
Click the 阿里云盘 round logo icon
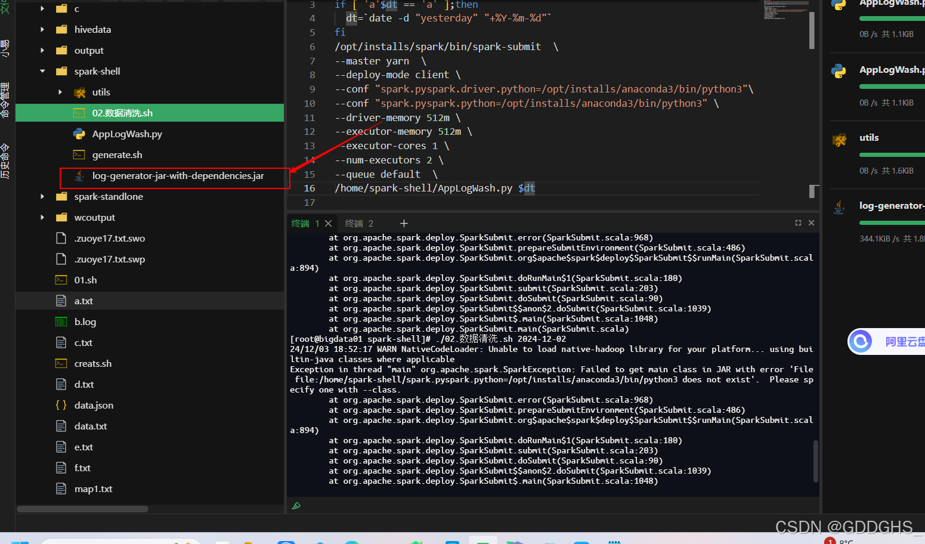[861, 341]
